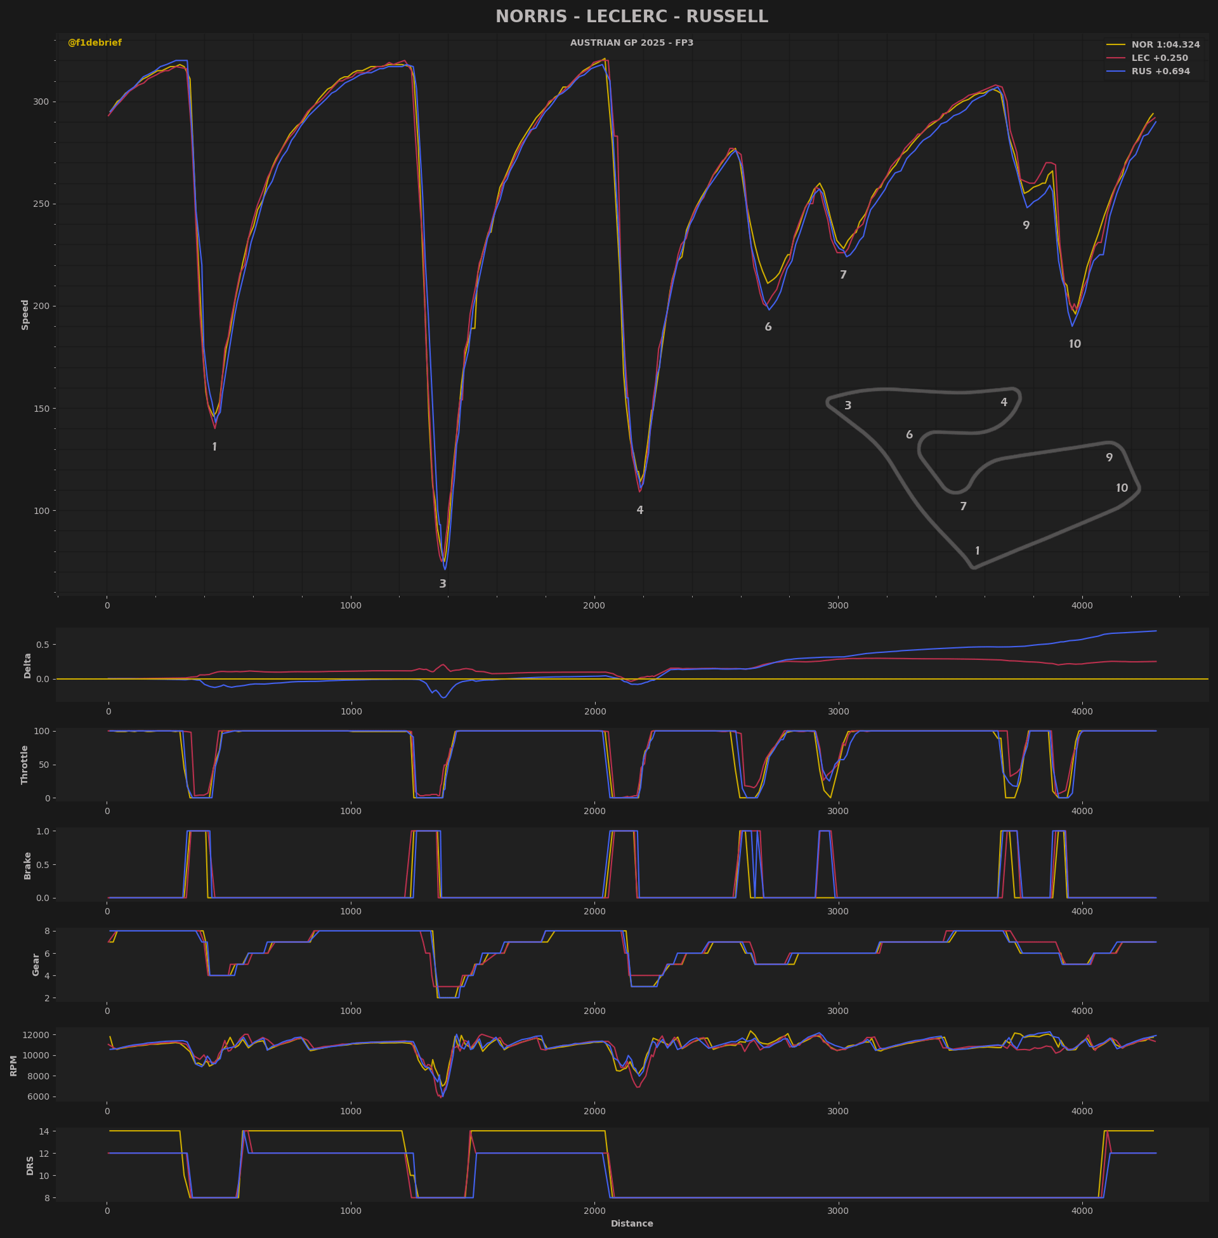Image resolution: width=1218 pixels, height=1238 pixels.
Task: Click the Distance x-axis label
Action: [631, 1224]
